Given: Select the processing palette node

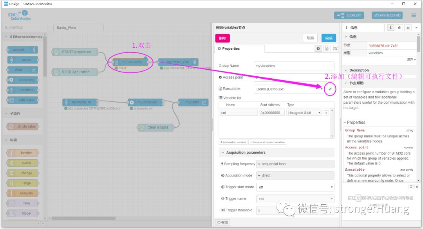Looking at the screenshot, I should tap(22, 80).
